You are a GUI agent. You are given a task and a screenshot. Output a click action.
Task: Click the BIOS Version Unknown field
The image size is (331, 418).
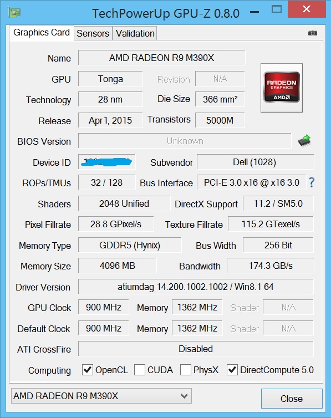point(185,141)
